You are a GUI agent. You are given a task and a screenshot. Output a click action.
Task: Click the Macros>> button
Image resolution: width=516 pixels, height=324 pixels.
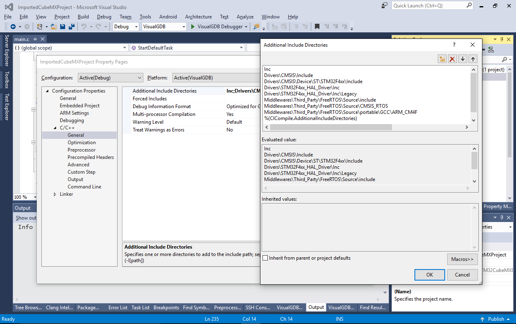coord(462,259)
